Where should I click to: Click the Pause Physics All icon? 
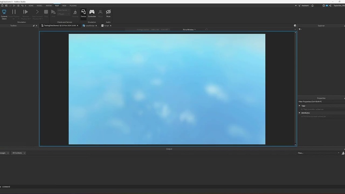pos(14,12)
